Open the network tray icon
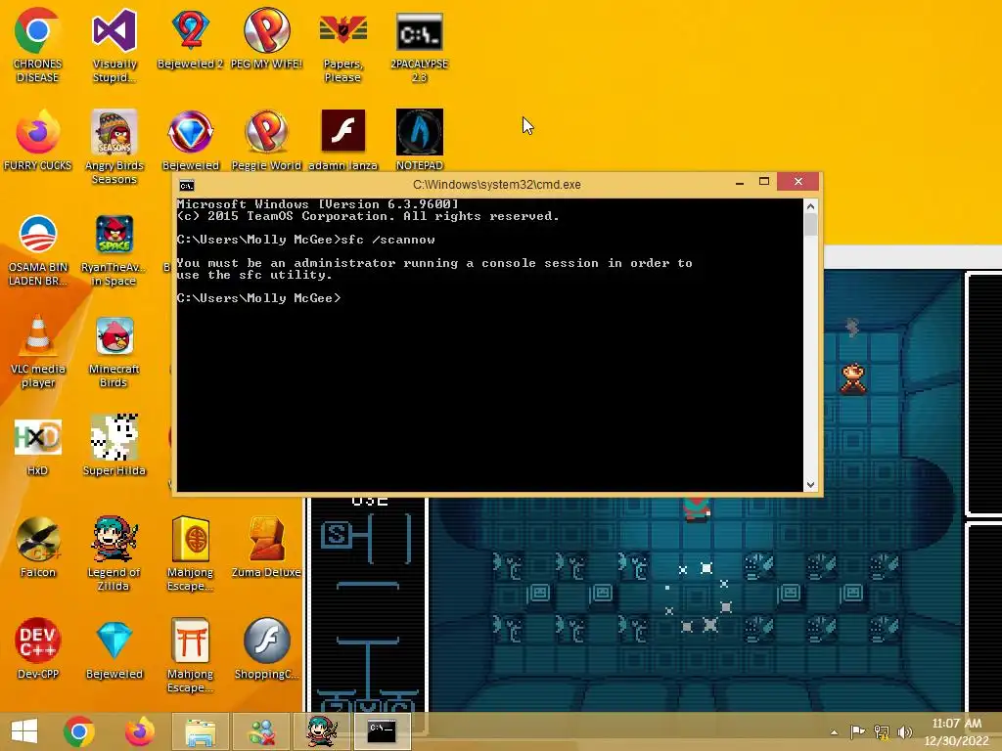1002x751 pixels. [882, 731]
